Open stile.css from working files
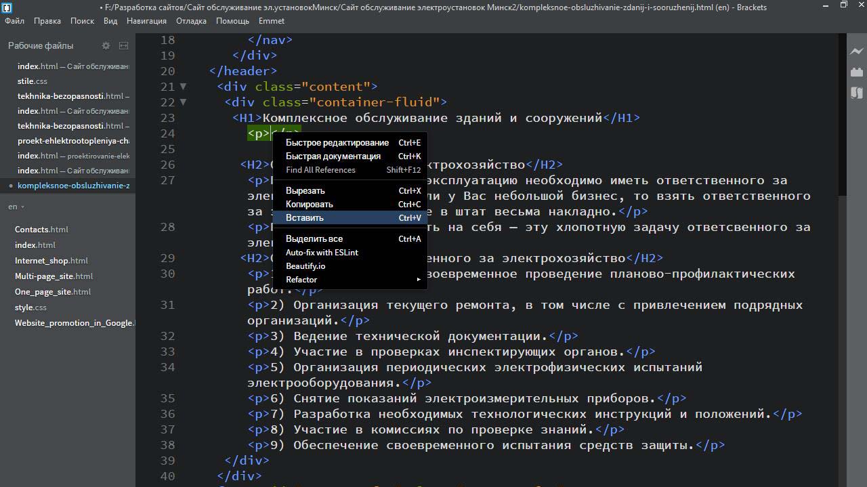The image size is (867, 487). point(33,81)
